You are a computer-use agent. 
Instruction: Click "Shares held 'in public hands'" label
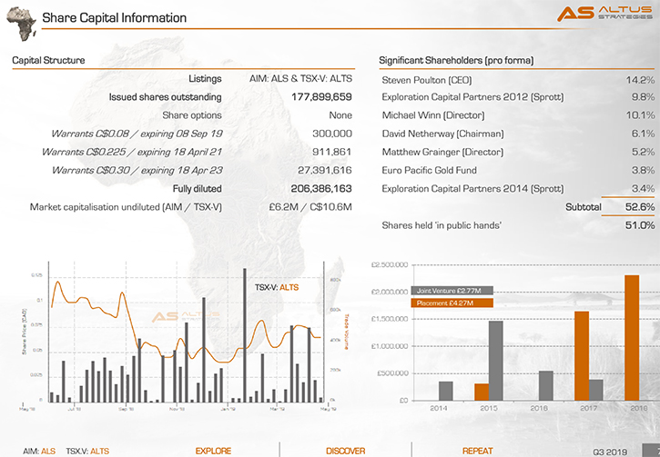(442, 225)
